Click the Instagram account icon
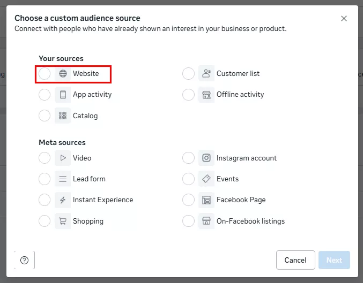 206,158
